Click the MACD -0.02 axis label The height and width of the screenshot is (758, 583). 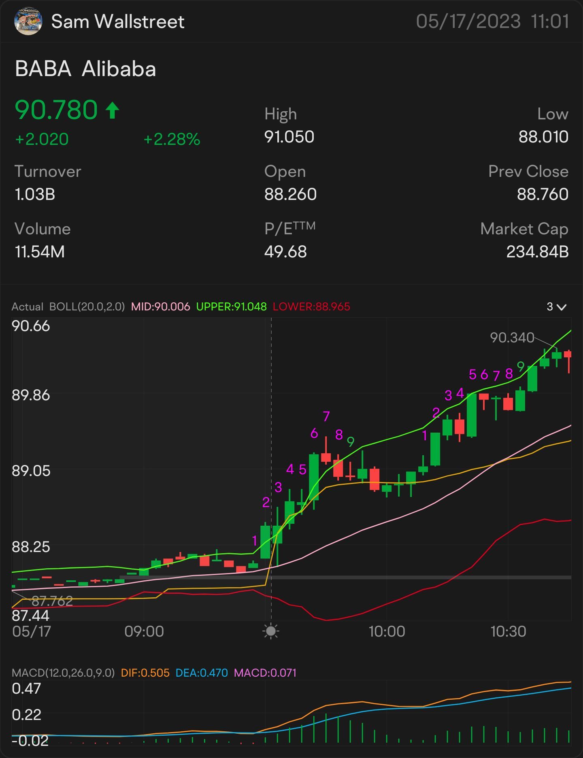click(x=30, y=741)
